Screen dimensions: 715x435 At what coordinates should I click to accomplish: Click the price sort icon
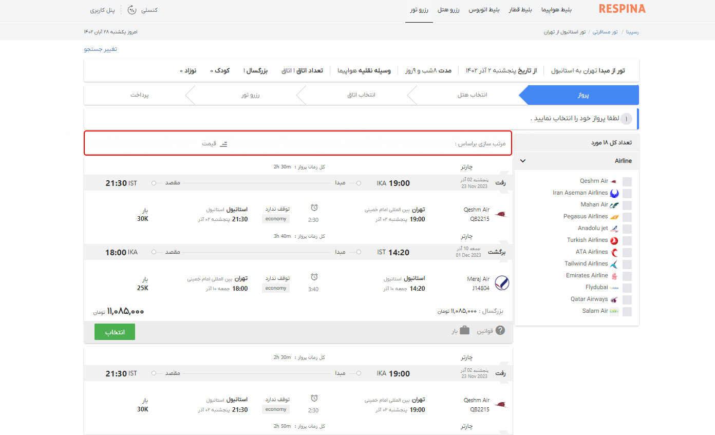pos(223,144)
